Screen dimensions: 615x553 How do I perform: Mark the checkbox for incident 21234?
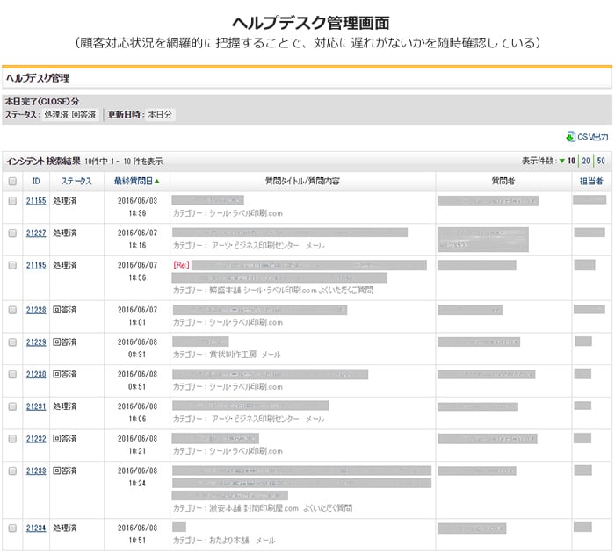[12, 528]
